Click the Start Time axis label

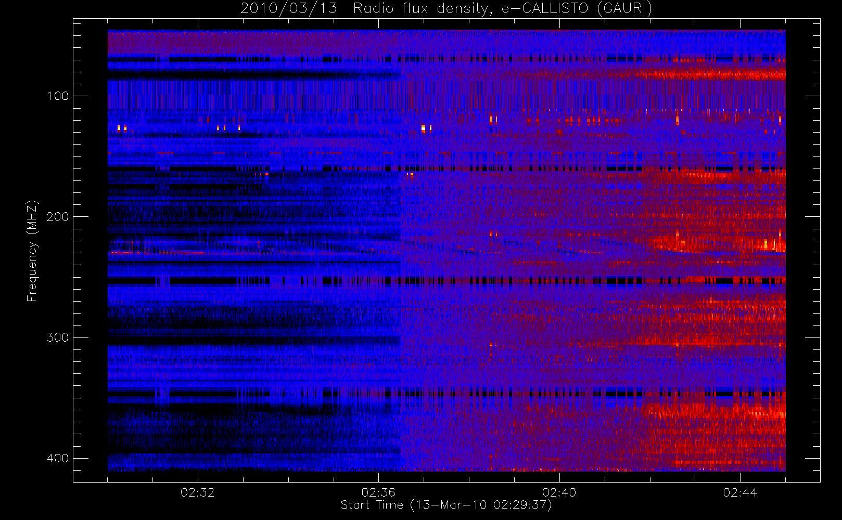(x=446, y=505)
